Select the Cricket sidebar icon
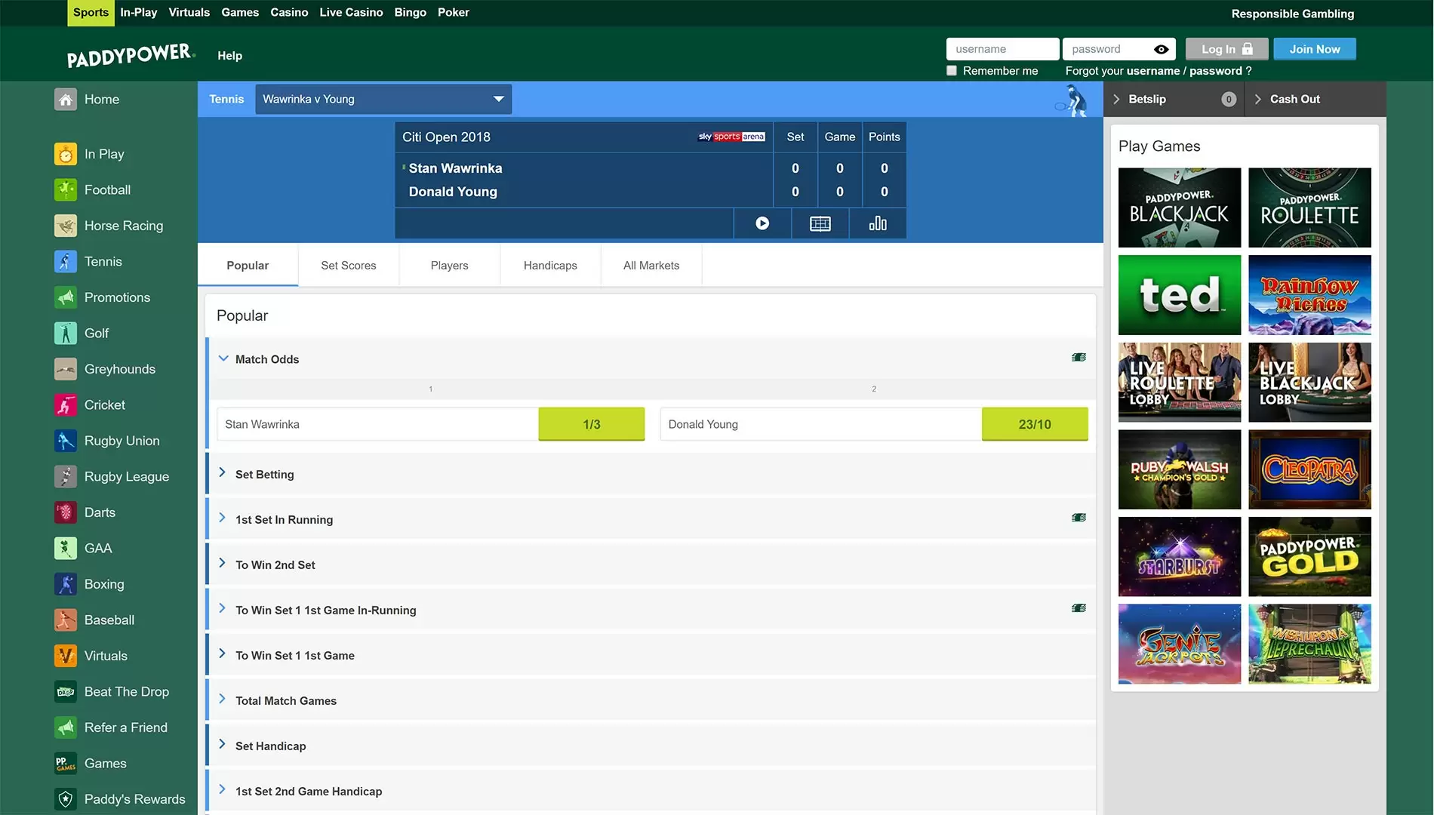 pos(66,405)
